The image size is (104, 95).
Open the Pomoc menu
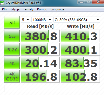(x=42, y=9)
